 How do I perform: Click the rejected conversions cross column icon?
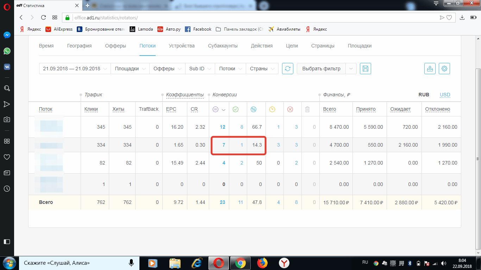coord(290,109)
